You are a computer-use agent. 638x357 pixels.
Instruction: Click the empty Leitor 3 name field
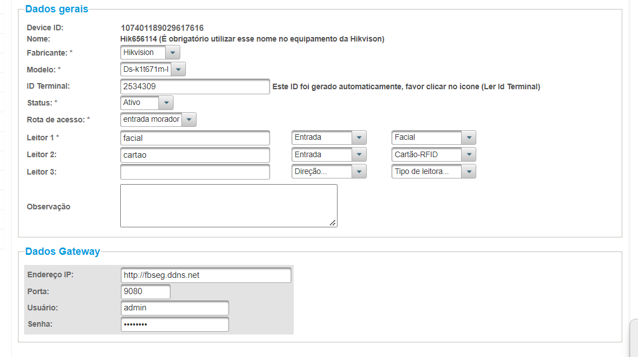pyautogui.click(x=195, y=172)
